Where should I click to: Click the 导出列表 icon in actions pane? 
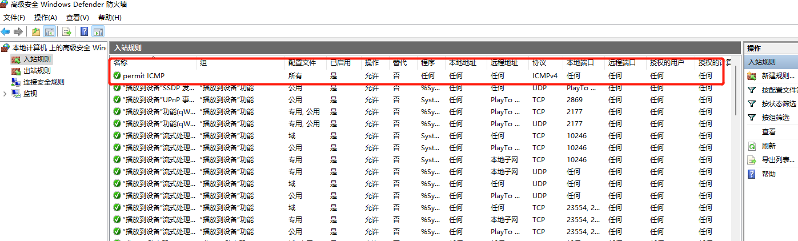[752, 160]
